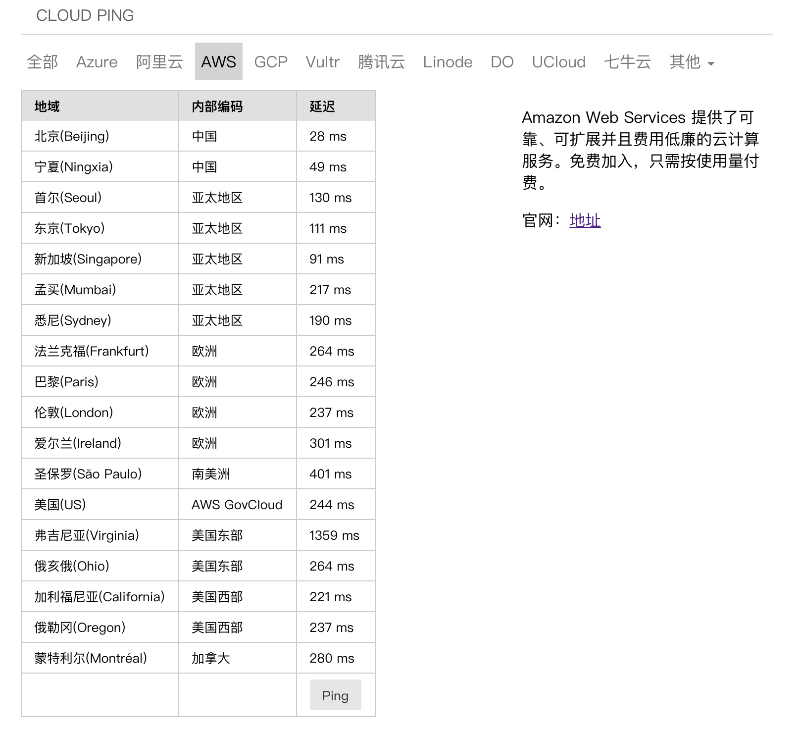This screenshot has width=799, height=732.
Task: Show all providers via 全部 tab
Action: coord(42,61)
